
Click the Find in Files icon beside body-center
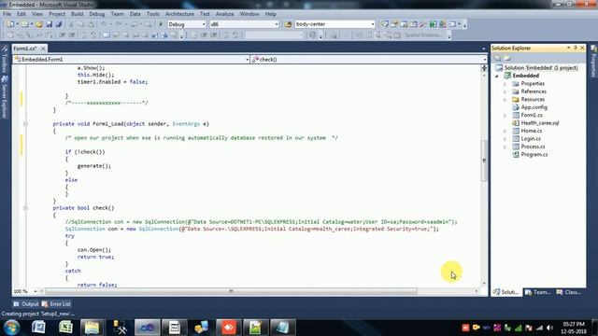(288, 24)
